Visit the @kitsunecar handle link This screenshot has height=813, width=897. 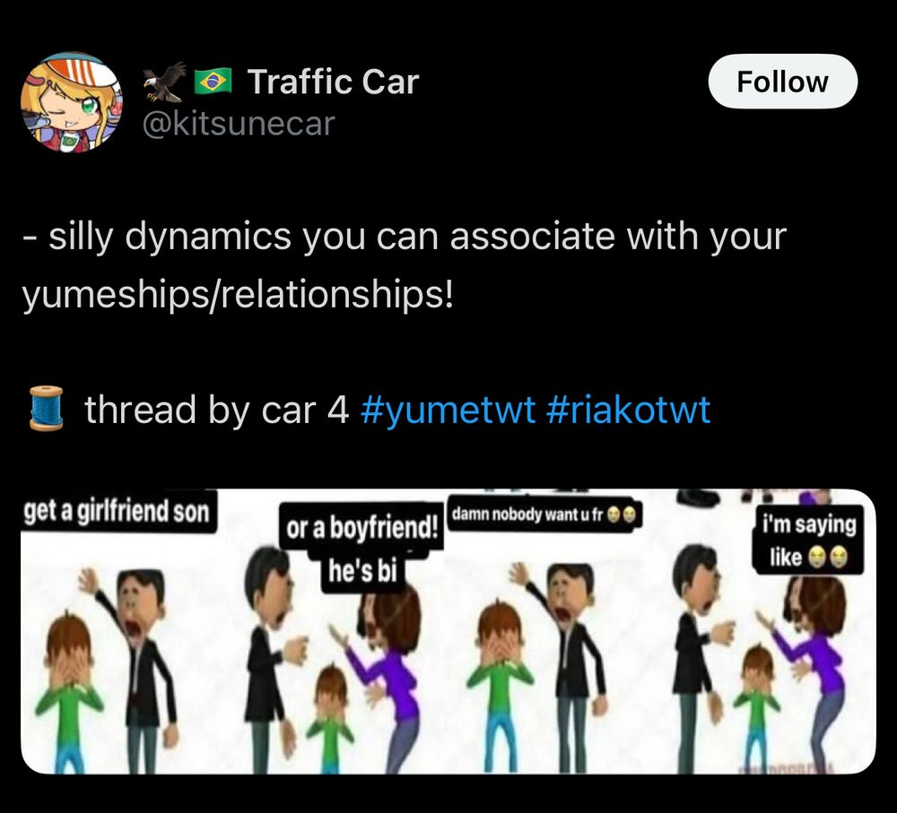click(238, 124)
